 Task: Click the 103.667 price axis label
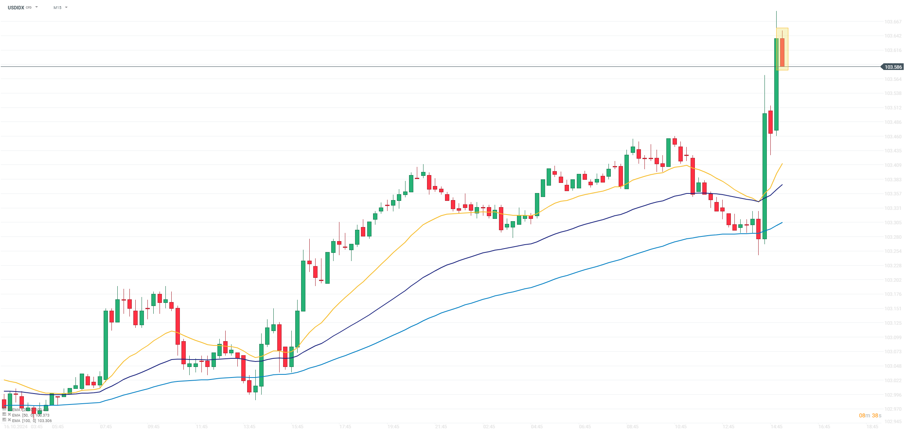[893, 22]
